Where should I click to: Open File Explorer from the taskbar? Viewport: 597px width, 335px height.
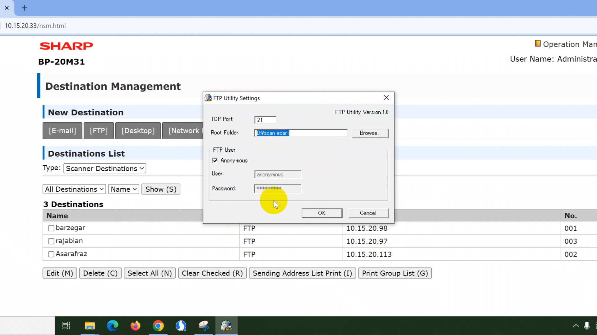pos(90,326)
